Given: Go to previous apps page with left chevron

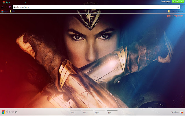Looking at the screenshot, I should pos(6,62).
